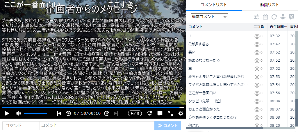
Task: Open the NG comment settings icon
Action: point(291,17)
